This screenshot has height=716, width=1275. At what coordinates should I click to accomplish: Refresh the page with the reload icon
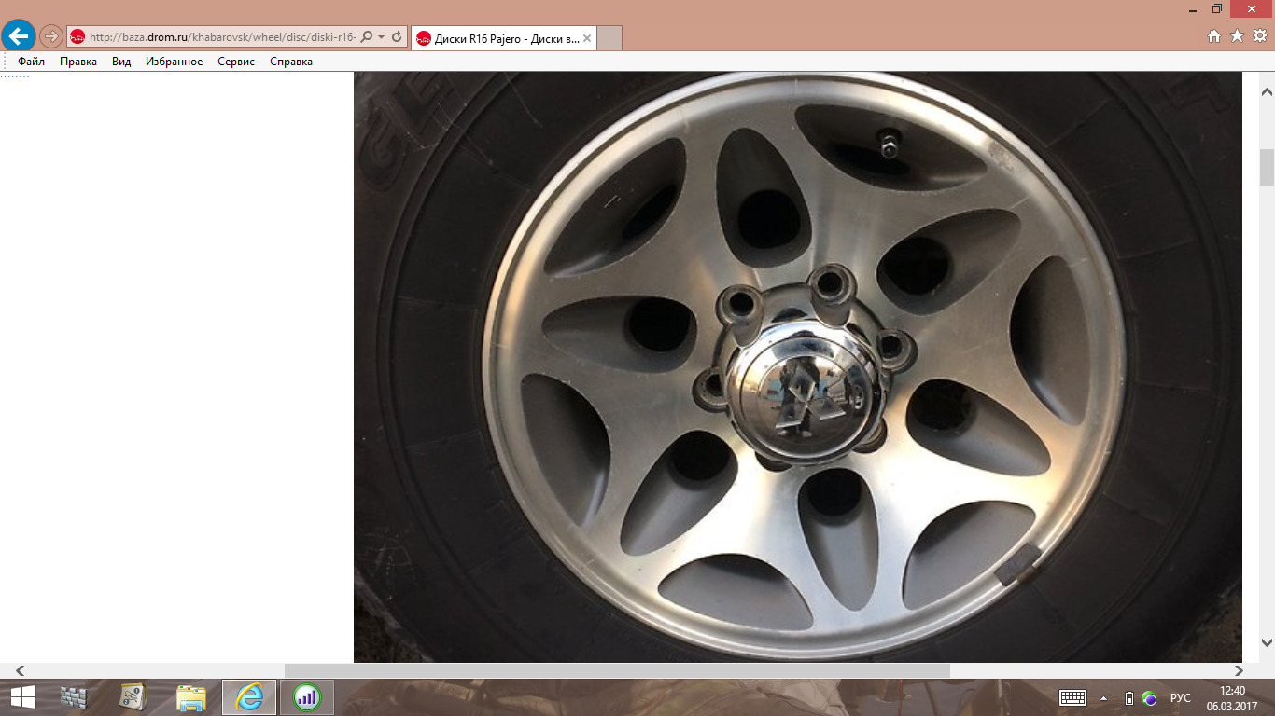pyautogui.click(x=397, y=37)
